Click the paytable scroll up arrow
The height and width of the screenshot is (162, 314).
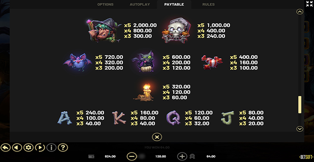(x=300, y=12)
